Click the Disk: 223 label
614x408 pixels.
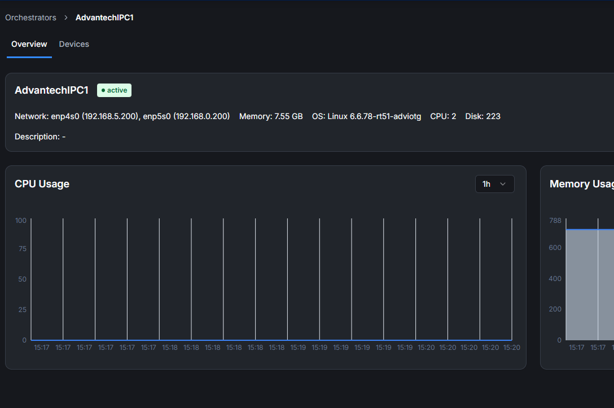483,116
